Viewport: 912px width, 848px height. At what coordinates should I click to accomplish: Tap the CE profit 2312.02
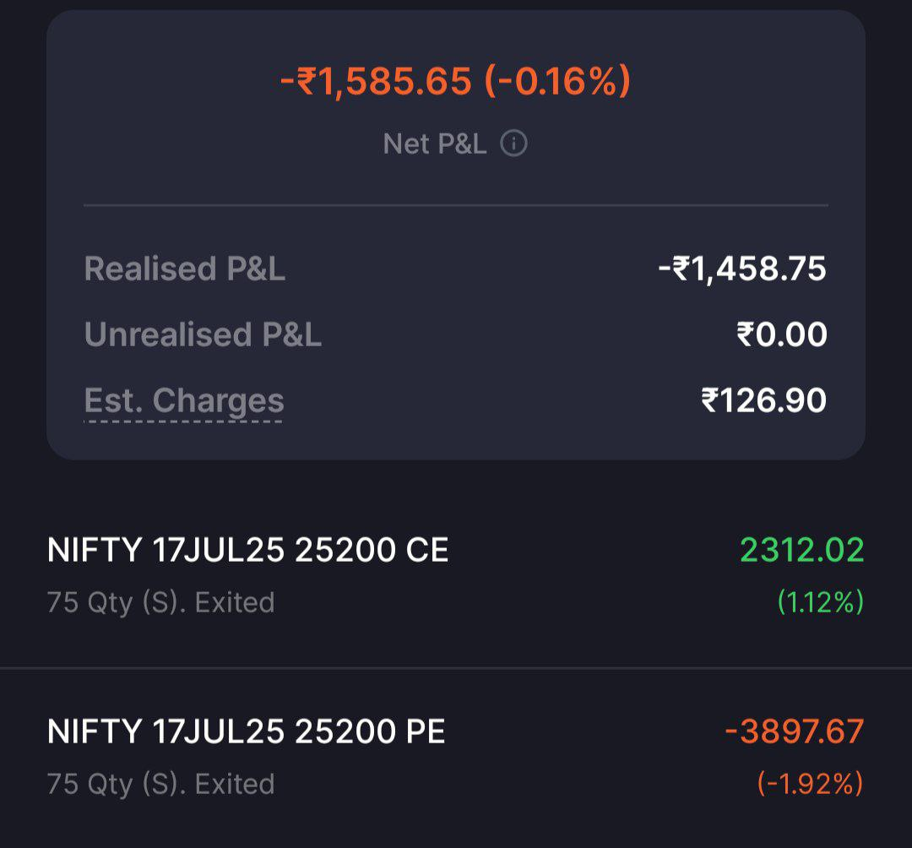coord(802,550)
